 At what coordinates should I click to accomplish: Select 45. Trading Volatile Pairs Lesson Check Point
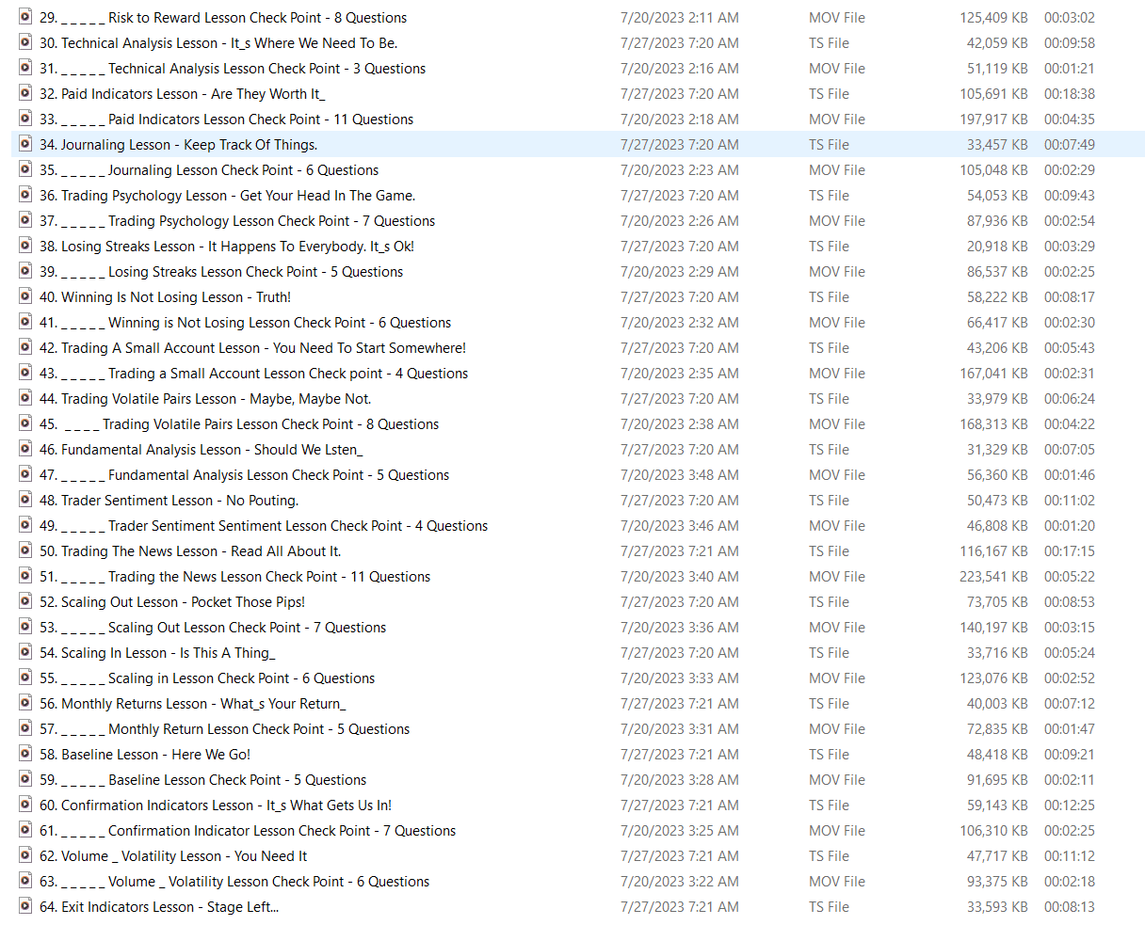coord(239,424)
